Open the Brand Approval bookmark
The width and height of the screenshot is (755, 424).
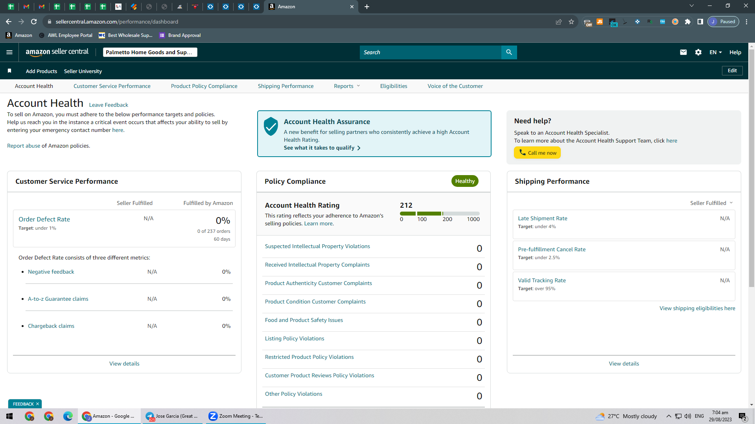click(180, 35)
